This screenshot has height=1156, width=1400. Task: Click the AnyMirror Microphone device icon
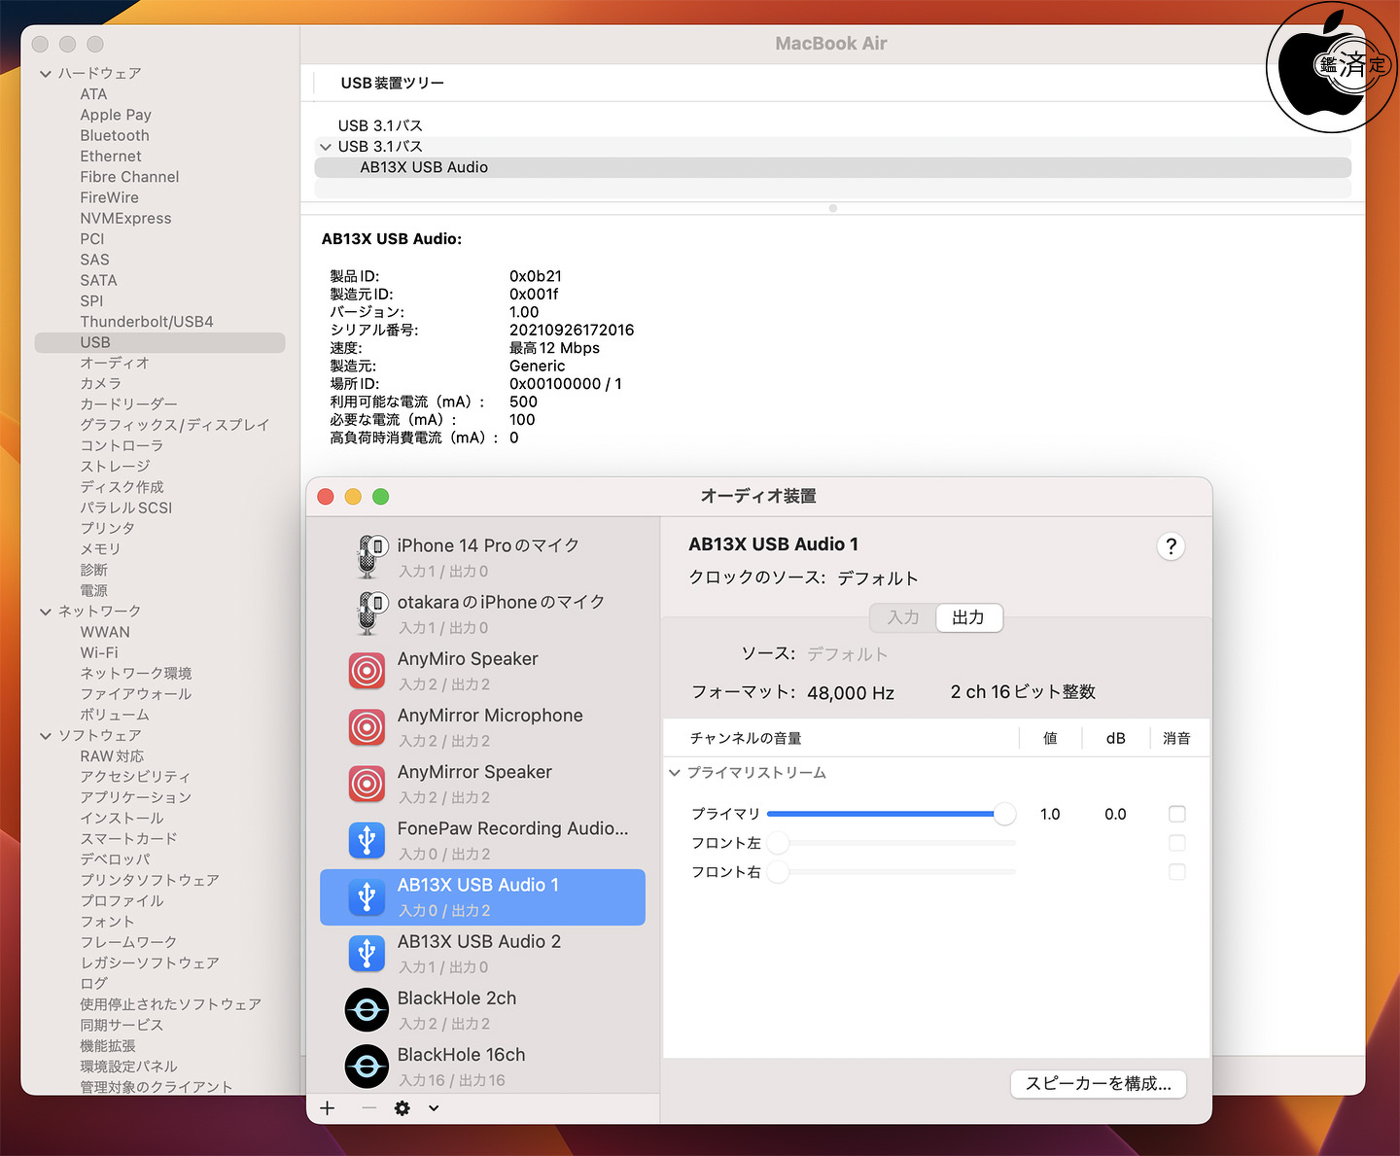(367, 727)
